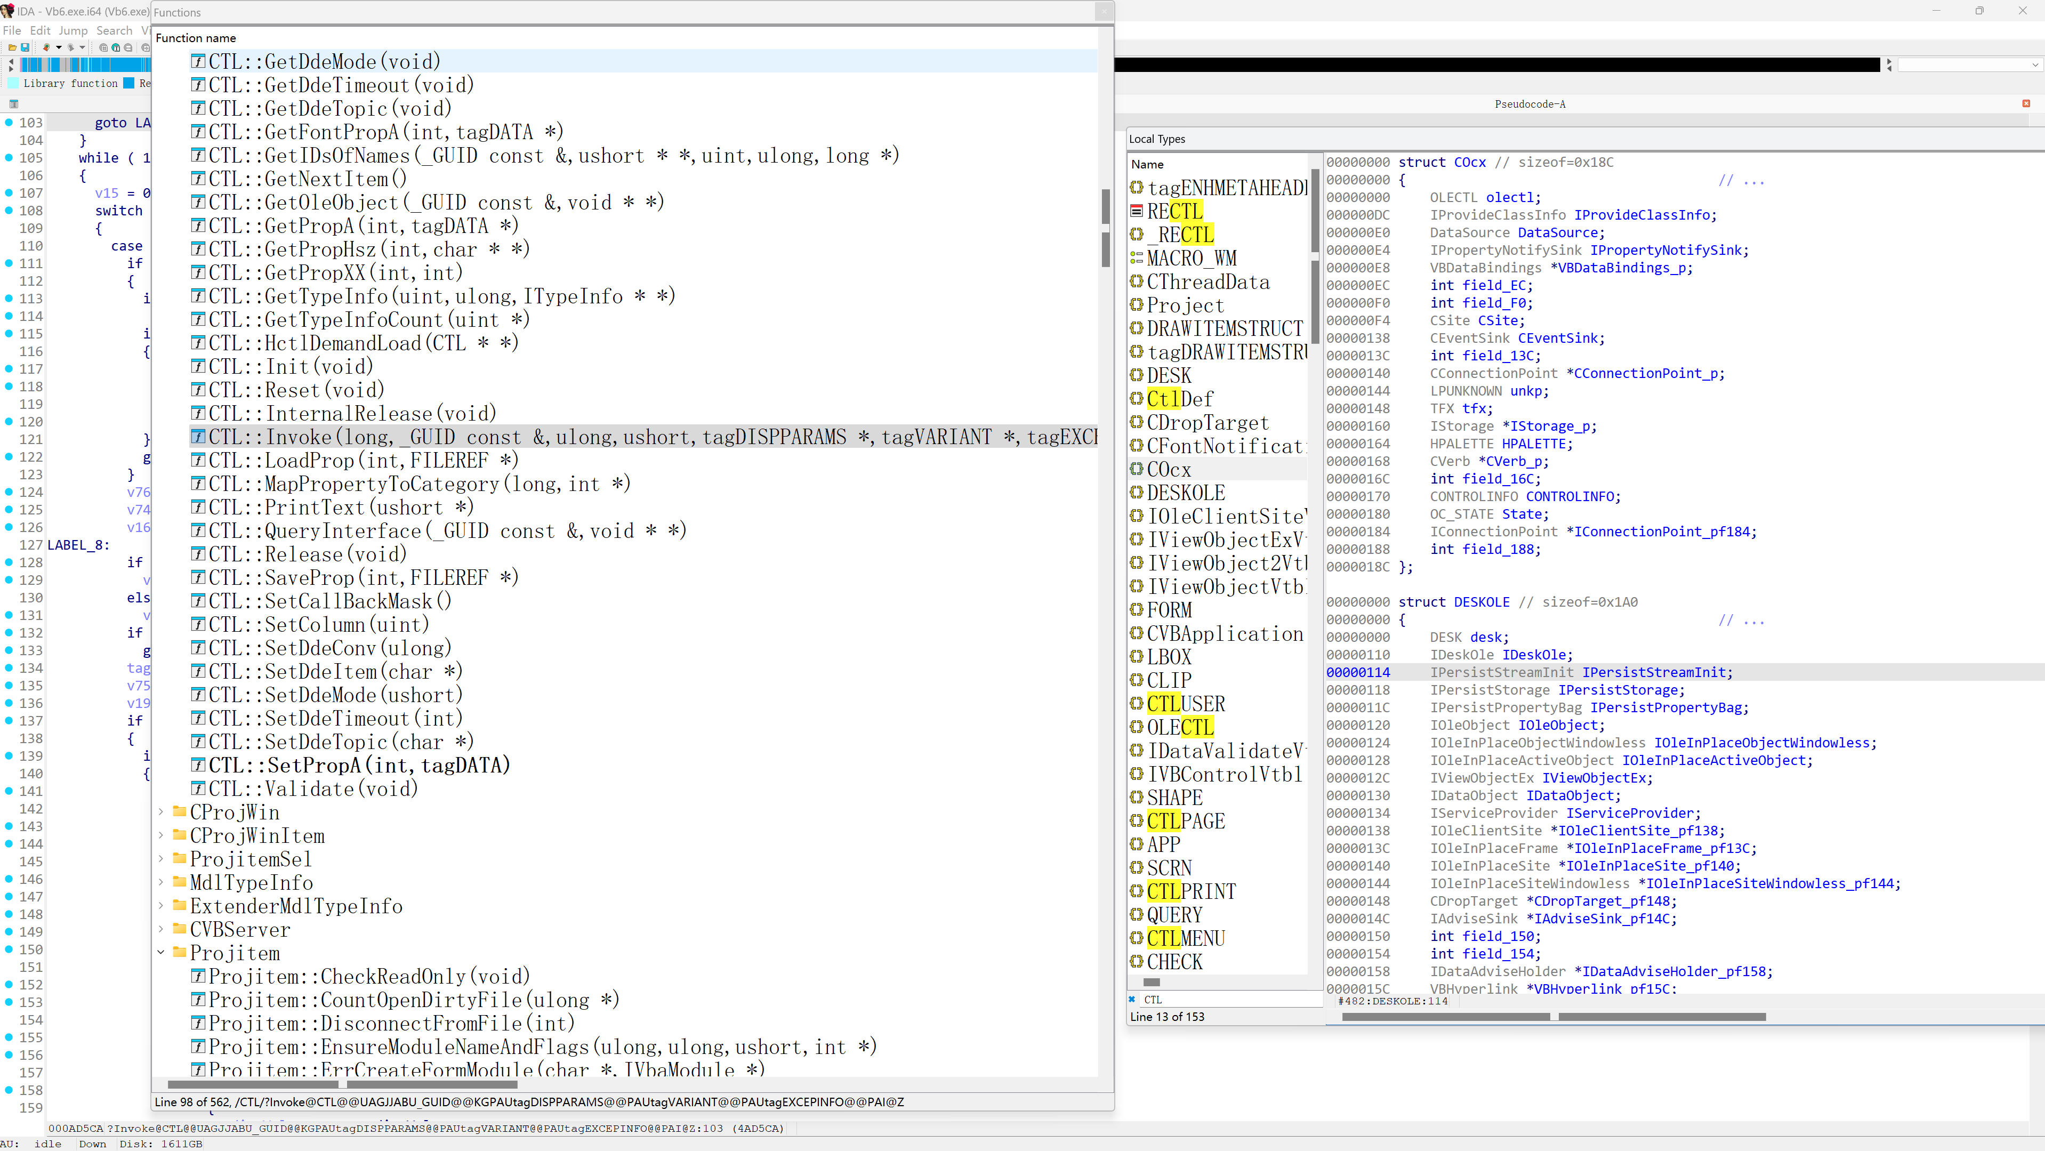Click the function icon beside CTL::SetPropA(int, tagDATA)
The width and height of the screenshot is (2045, 1151).
point(198,765)
